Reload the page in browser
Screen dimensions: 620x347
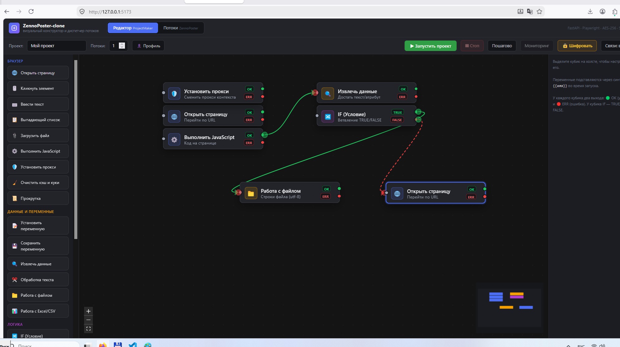(31, 11)
